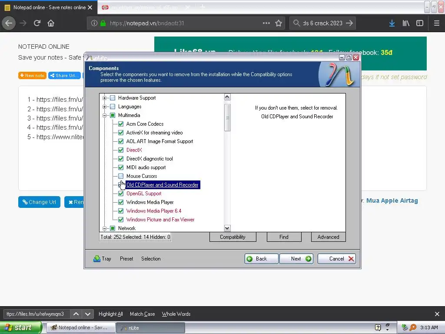Uncheck Acm Core Codecs
This screenshot has height=334, width=445.
click(x=121, y=124)
